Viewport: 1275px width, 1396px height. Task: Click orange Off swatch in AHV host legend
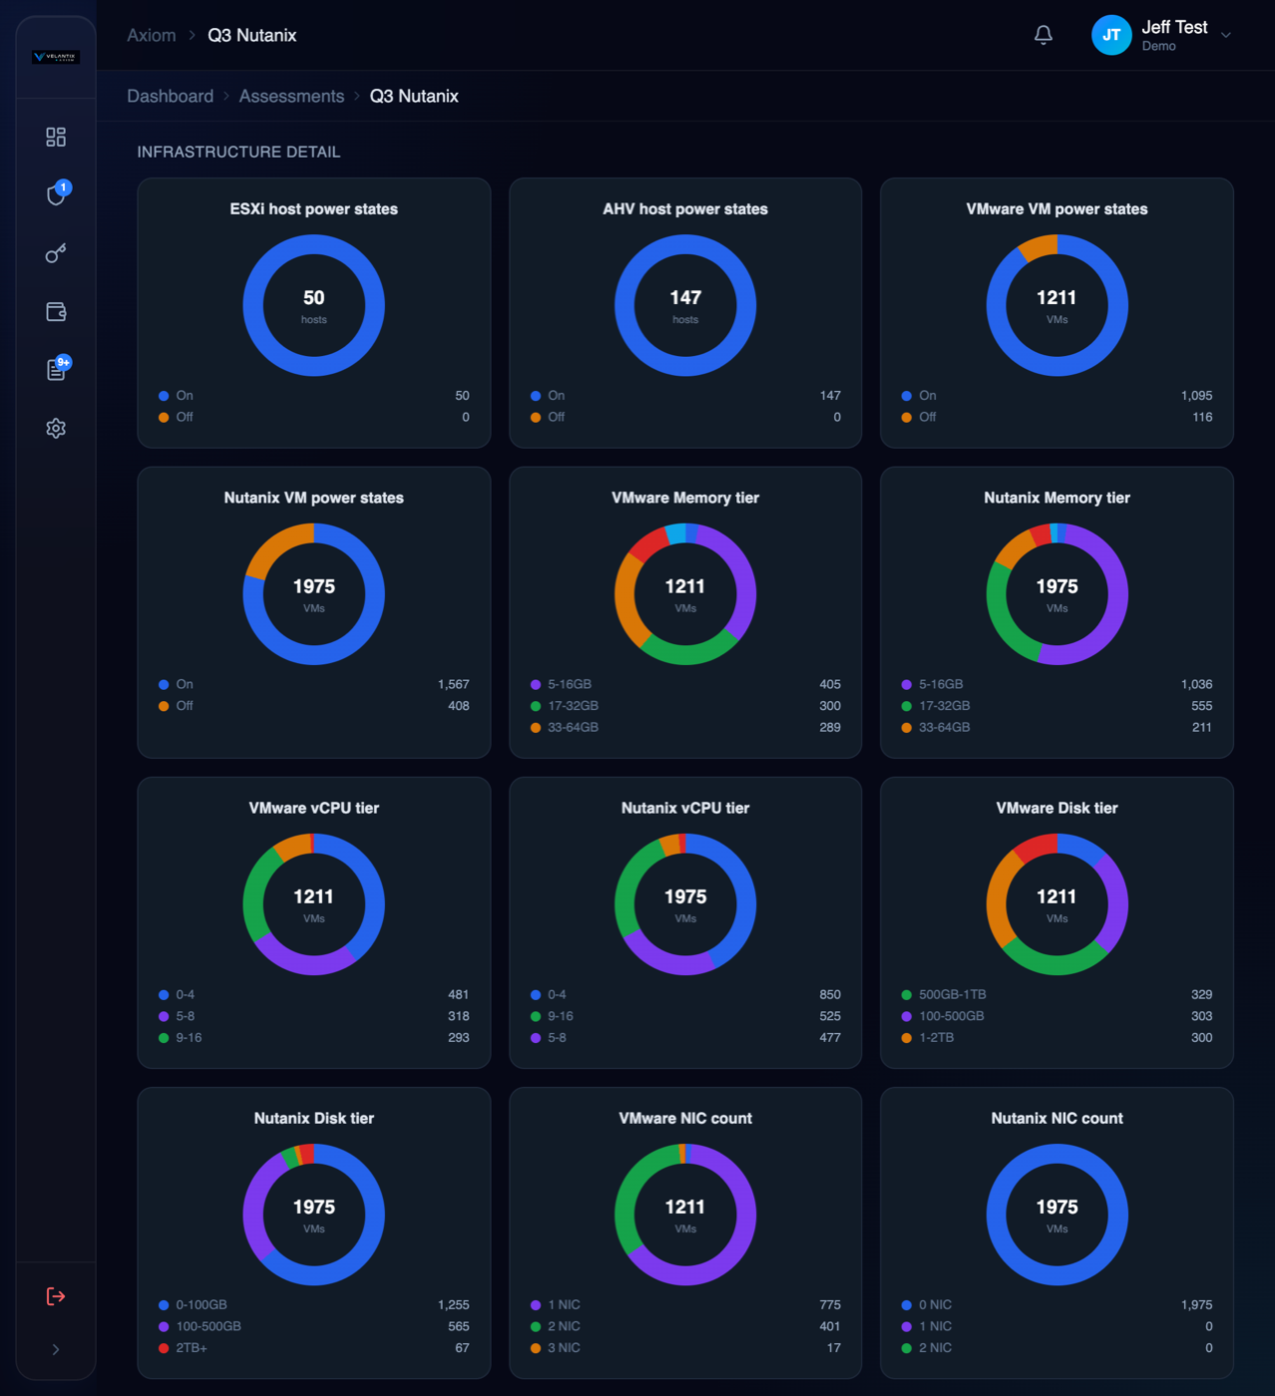(536, 418)
